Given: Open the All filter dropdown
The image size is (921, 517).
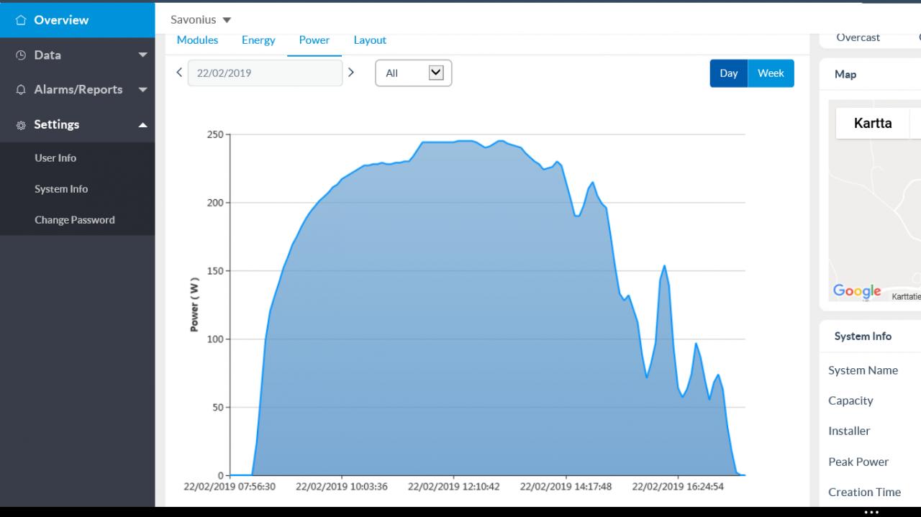Looking at the screenshot, I should tap(414, 73).
